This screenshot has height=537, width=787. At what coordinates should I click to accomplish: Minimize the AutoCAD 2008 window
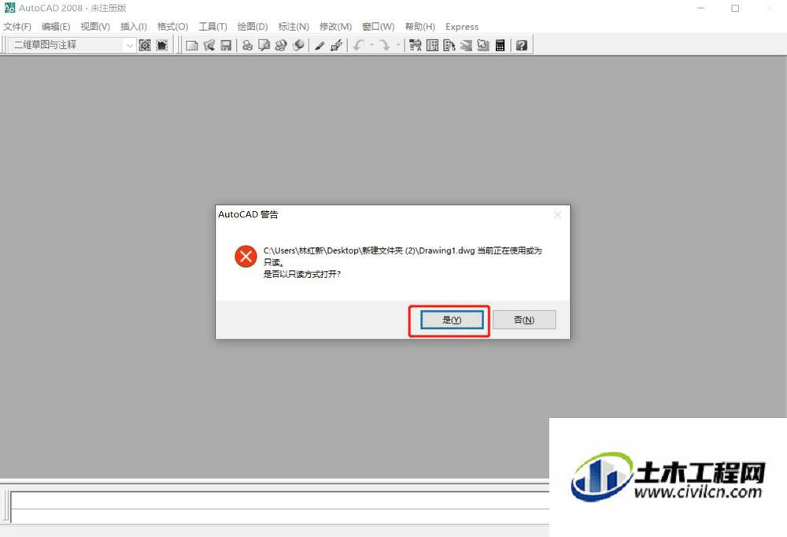(x=701, y=8)
